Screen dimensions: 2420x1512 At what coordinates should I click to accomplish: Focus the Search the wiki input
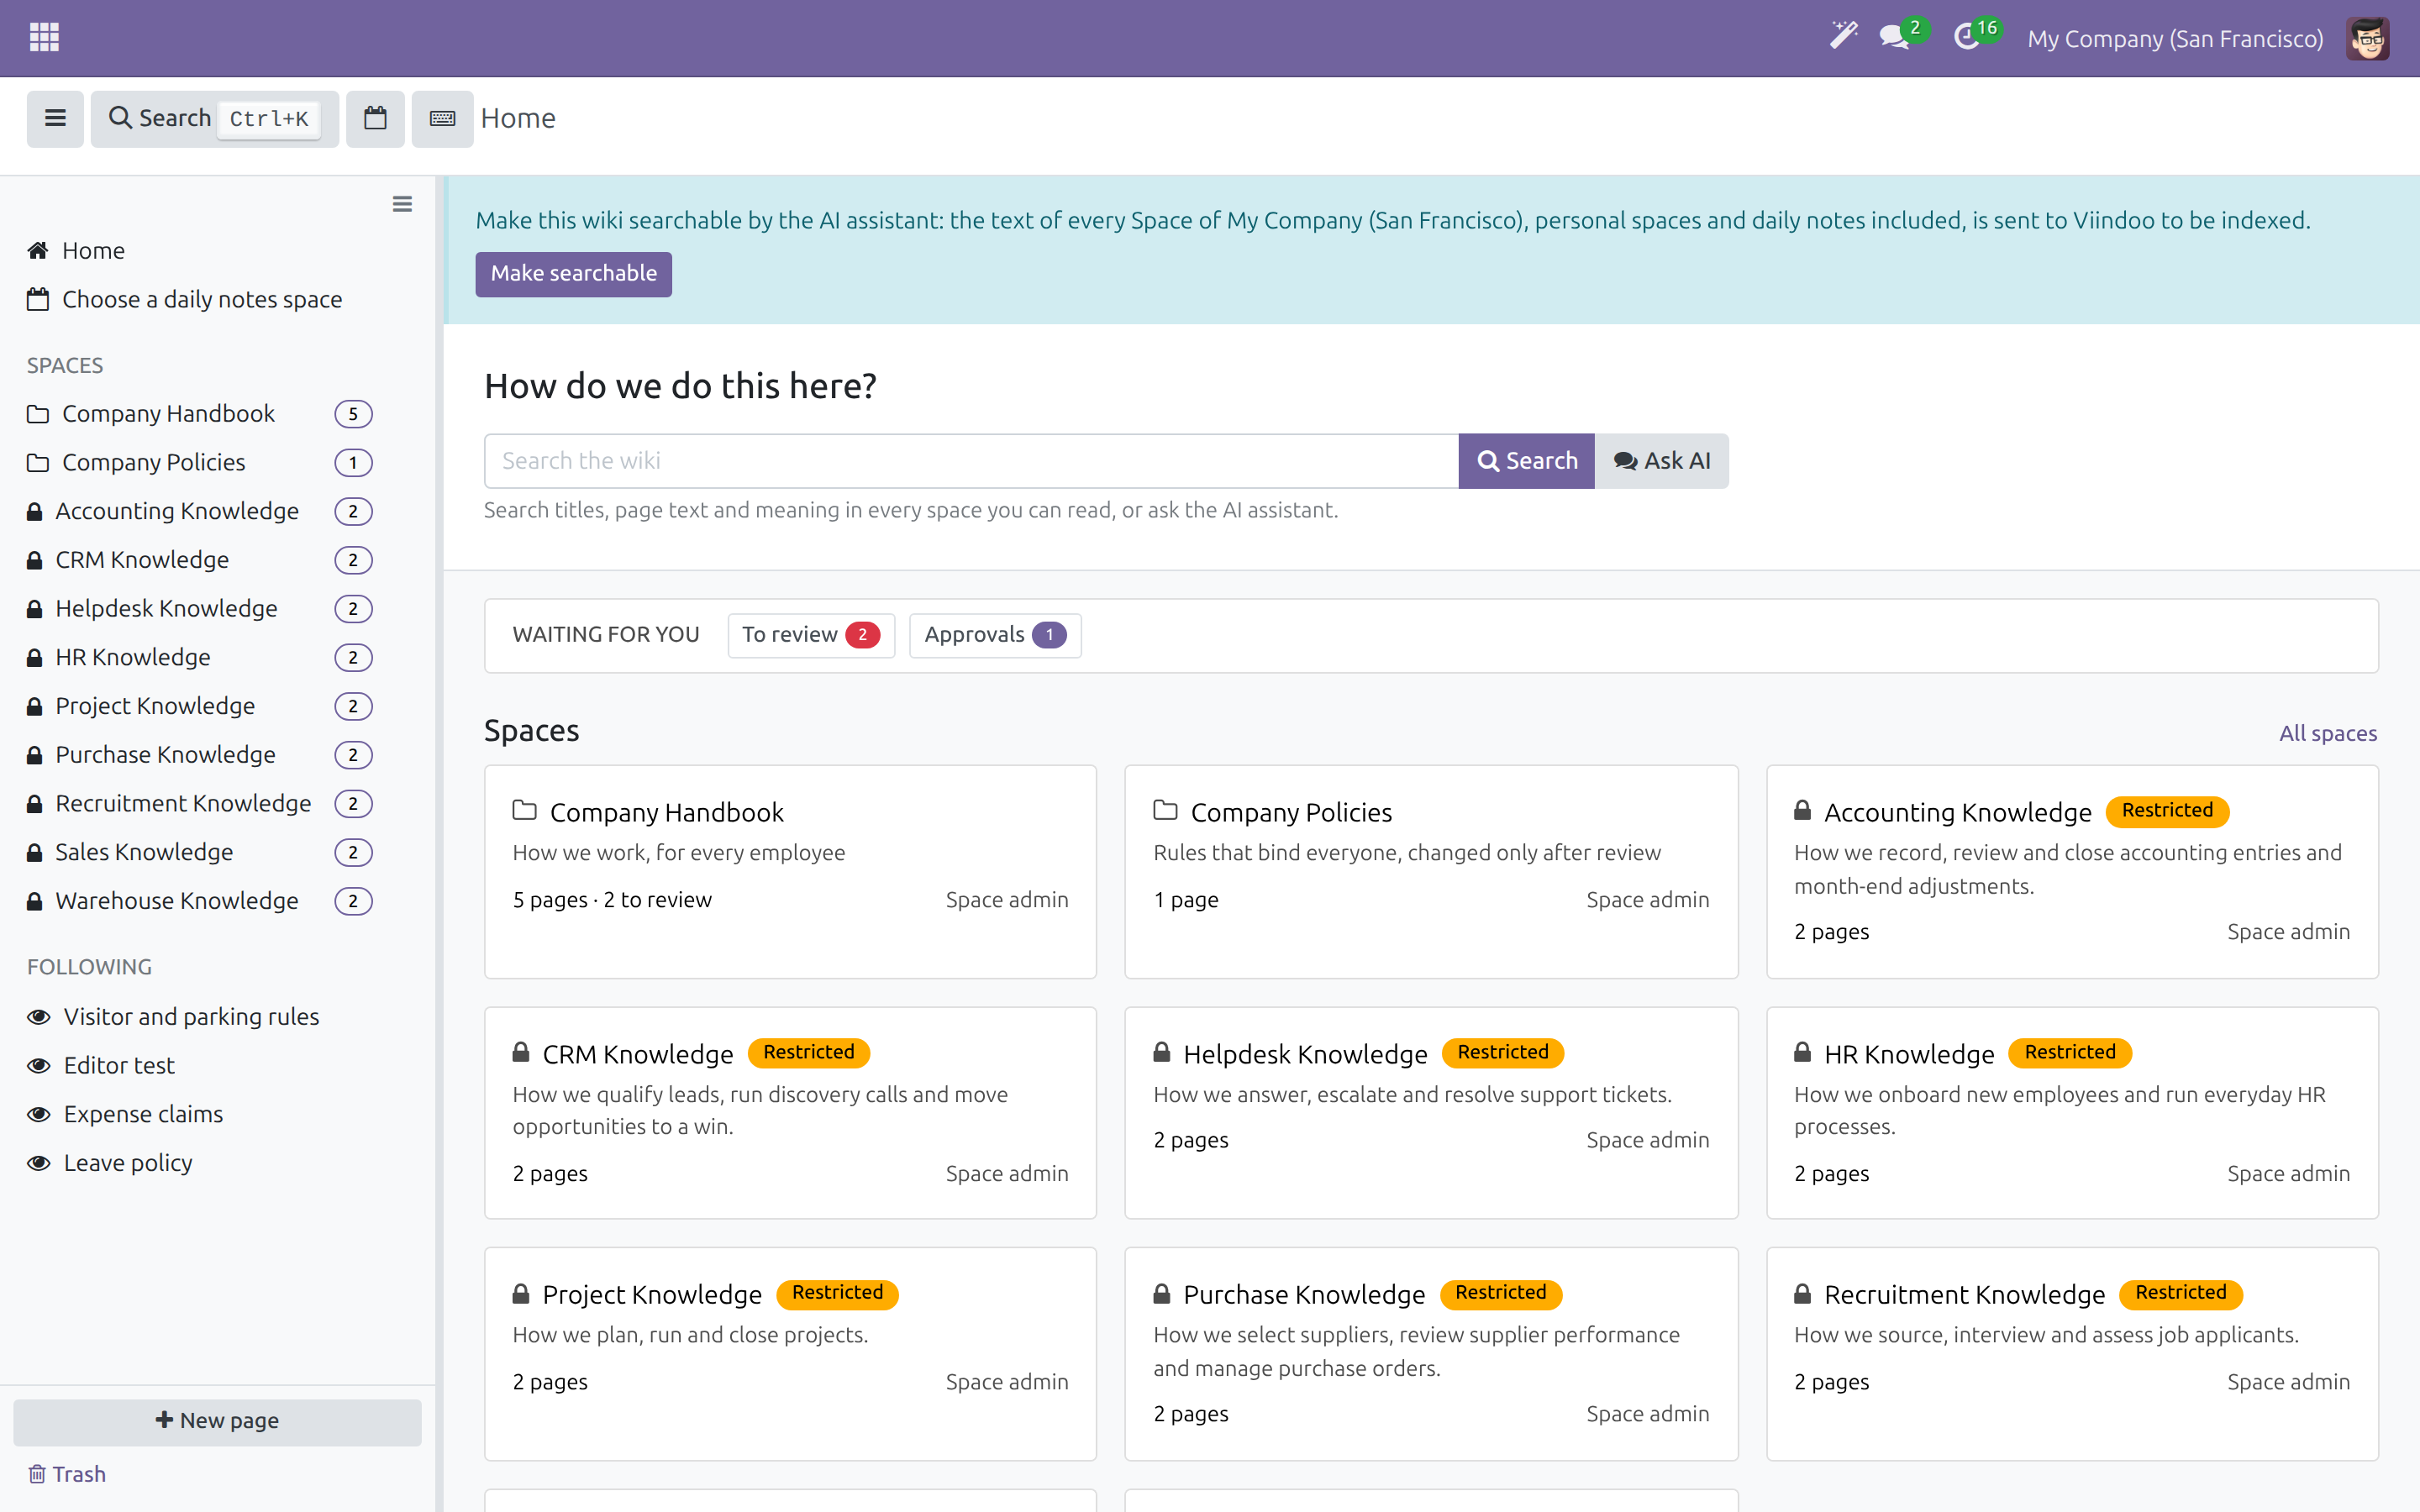[971, 461]
